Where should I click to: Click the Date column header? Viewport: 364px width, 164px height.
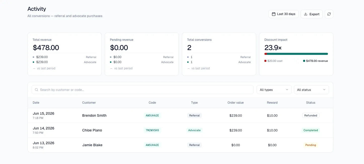[x=36, y=103]
